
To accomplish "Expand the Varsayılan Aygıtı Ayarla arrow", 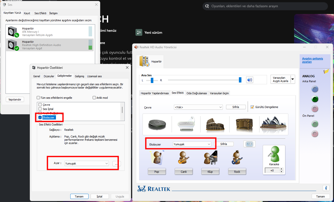I will [293, 79].
